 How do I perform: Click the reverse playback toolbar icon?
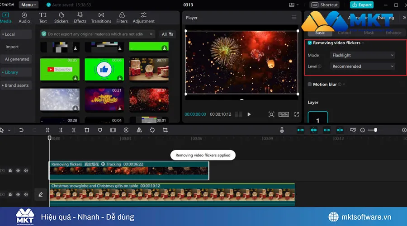[x=126, y=130]
